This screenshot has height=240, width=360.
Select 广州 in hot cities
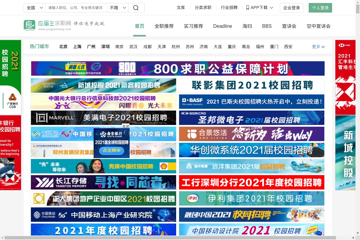91,47
